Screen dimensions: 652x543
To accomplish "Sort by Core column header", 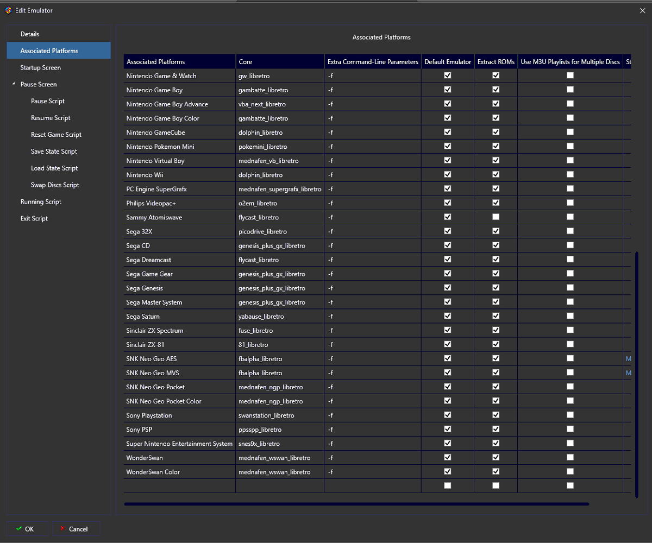I will (x=280, y=61).
